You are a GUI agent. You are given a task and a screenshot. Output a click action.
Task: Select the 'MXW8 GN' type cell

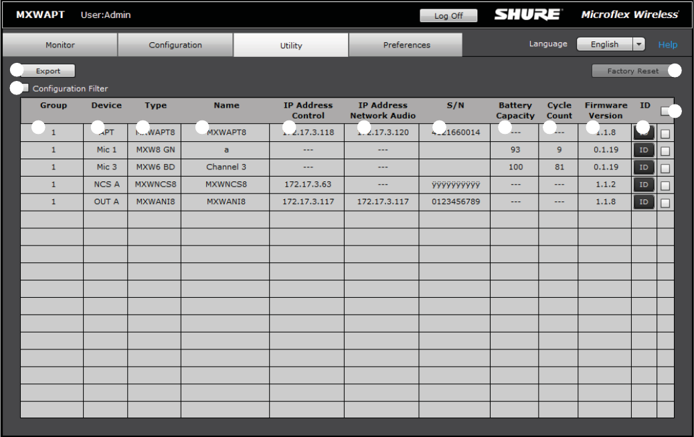(155, 150)
